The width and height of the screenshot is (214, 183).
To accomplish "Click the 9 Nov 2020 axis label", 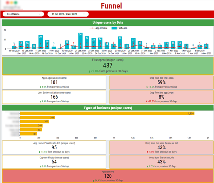I will 206,54.
